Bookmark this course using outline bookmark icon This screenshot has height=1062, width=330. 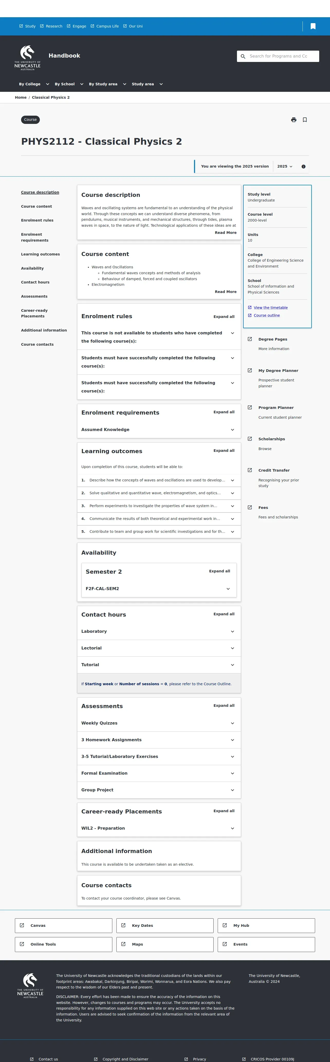(x=305, y=120)
